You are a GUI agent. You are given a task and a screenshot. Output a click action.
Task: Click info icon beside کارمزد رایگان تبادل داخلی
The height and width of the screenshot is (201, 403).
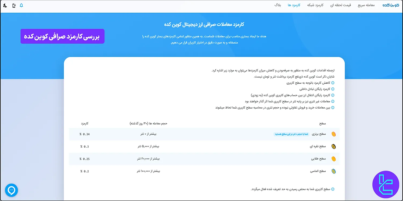[333, 89]
